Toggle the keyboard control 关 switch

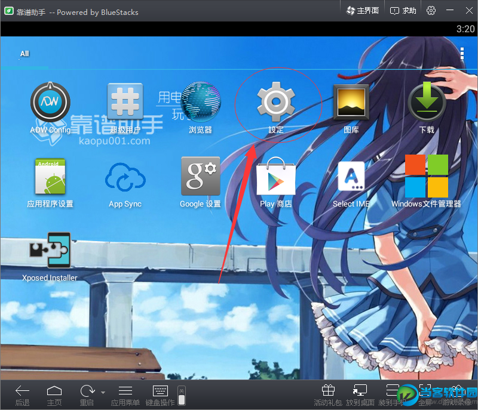[182, 396]
